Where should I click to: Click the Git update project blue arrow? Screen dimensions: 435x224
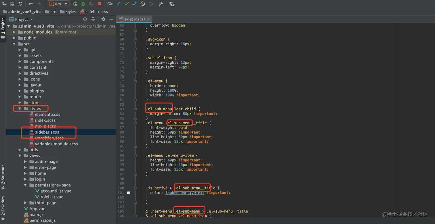(119, 4)
